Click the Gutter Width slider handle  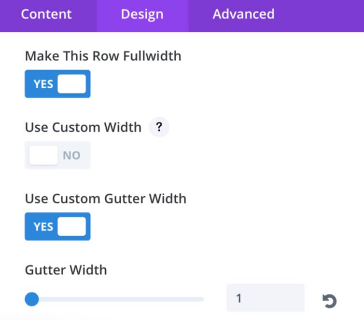[x=32, y=299]
